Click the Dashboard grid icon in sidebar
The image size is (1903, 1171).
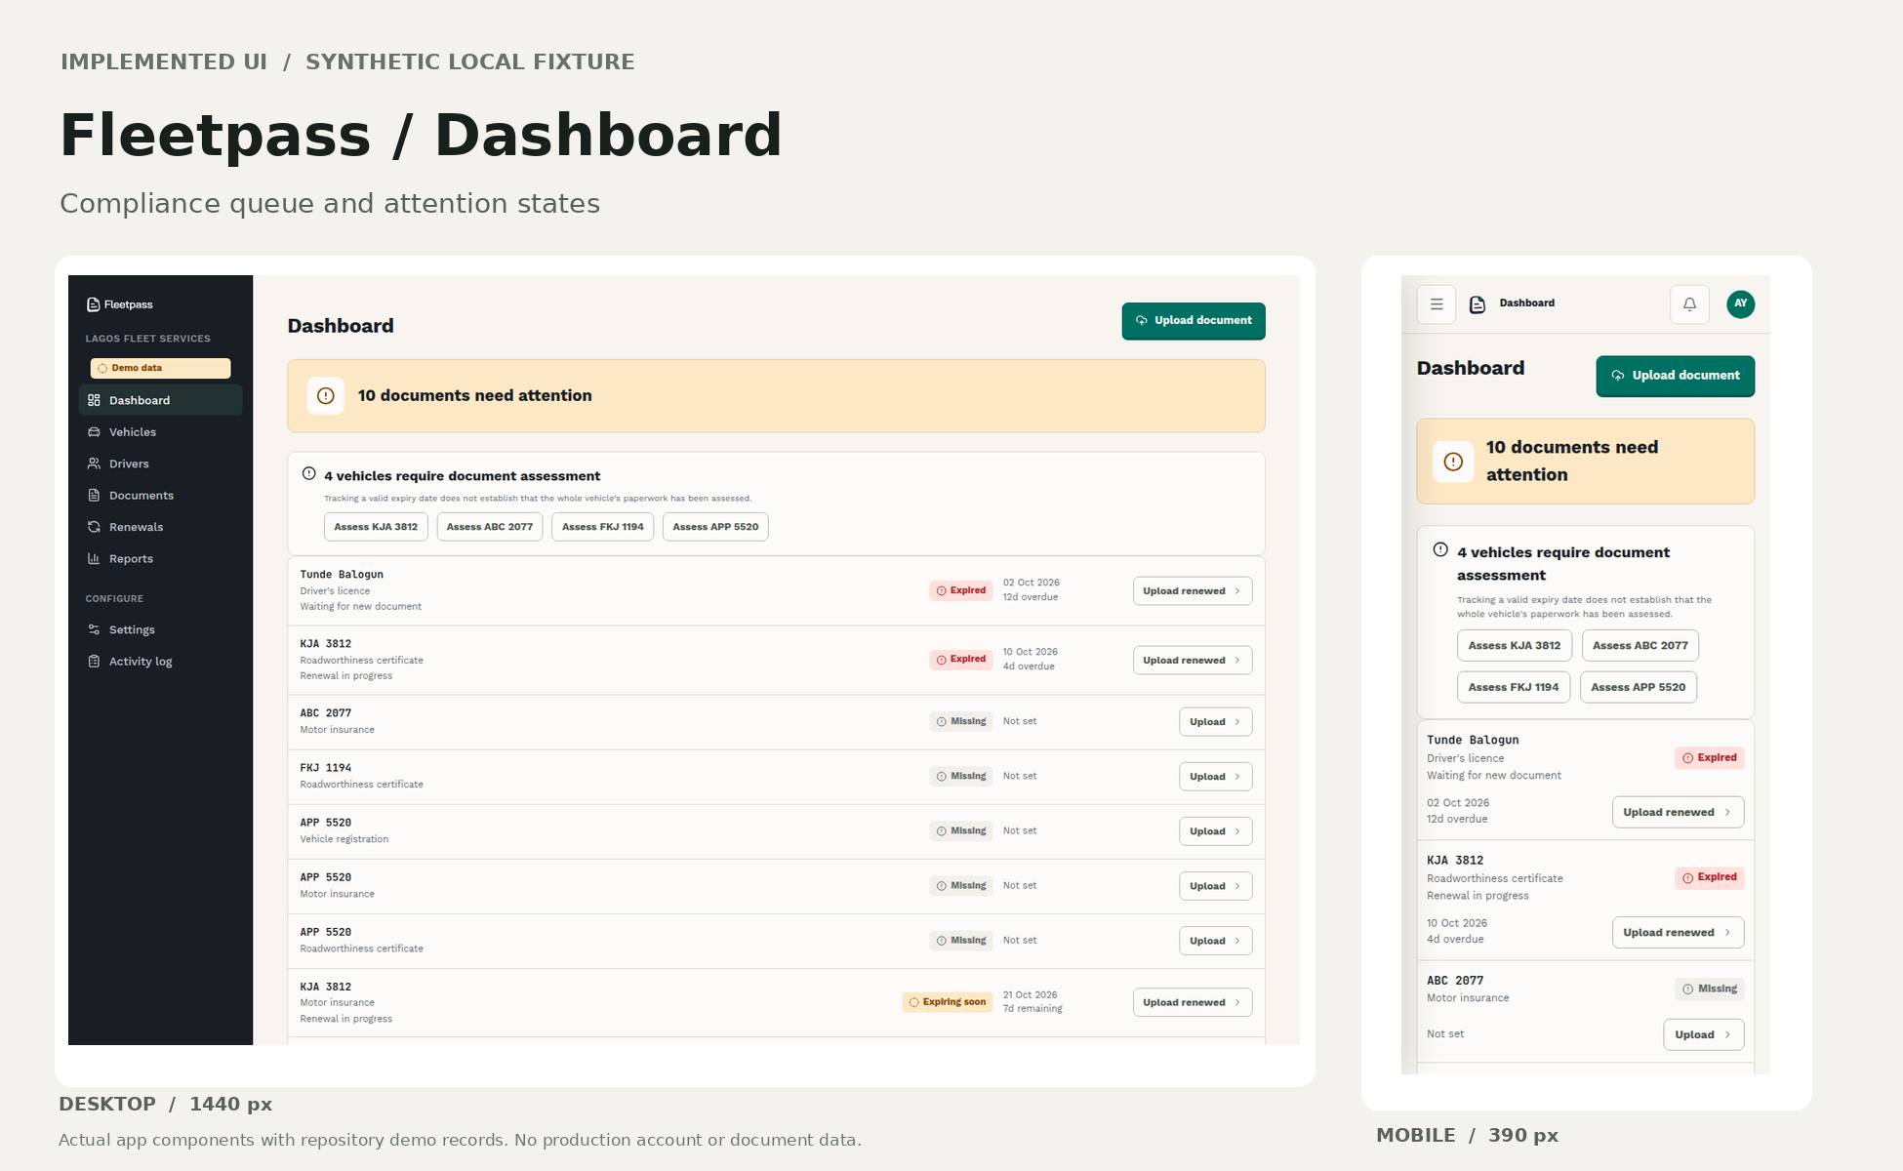(x=94, y=400)
